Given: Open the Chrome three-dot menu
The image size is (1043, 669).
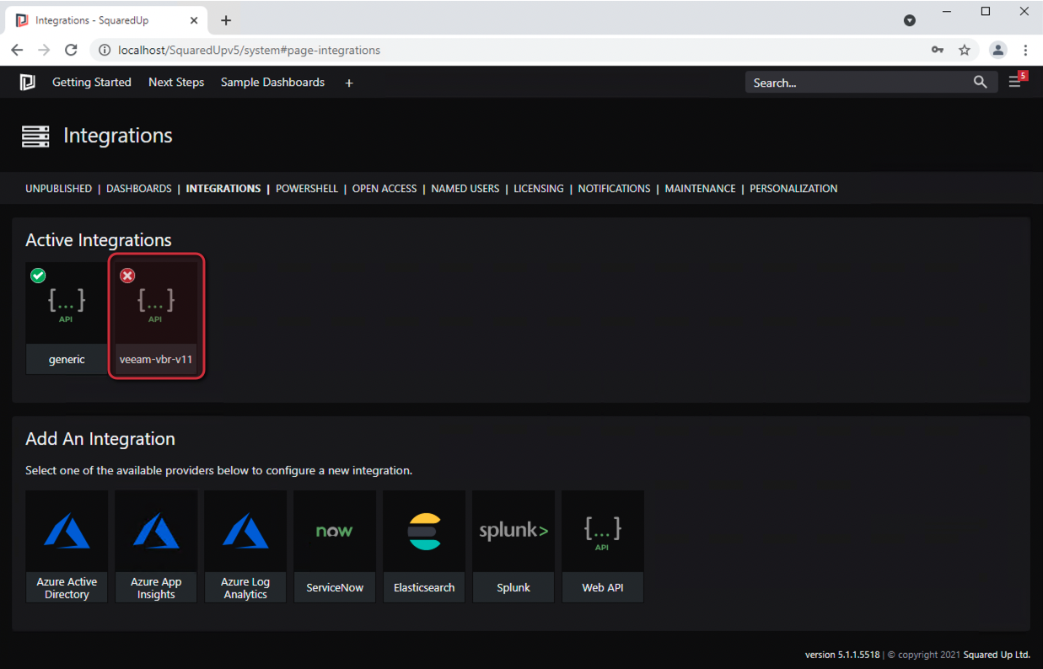Looking at the screenshot, I should coord(1025,50).
